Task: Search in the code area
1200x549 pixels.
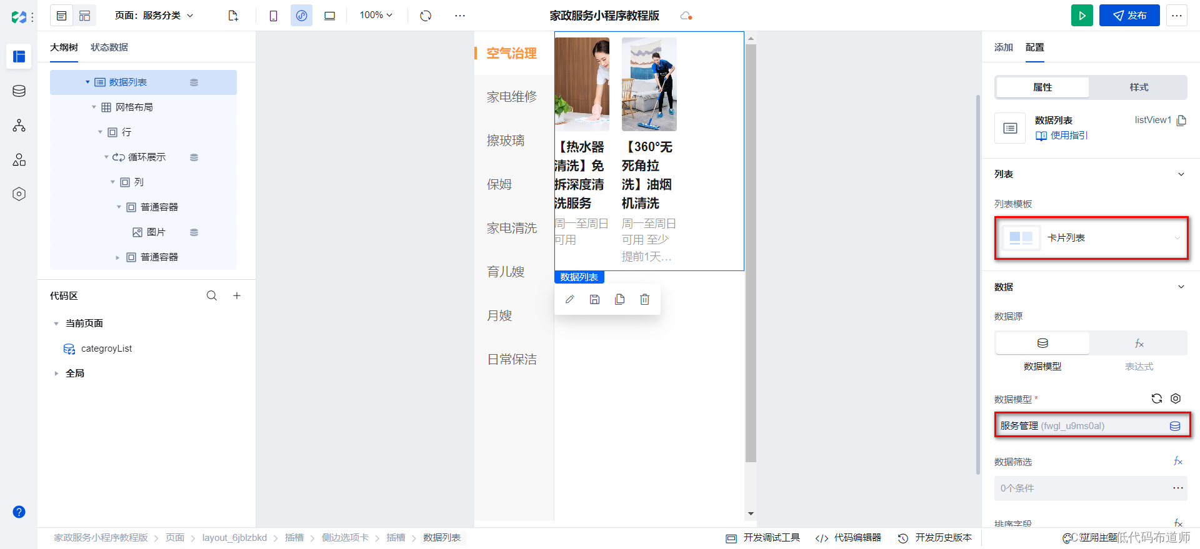Action: pos(212,295)
